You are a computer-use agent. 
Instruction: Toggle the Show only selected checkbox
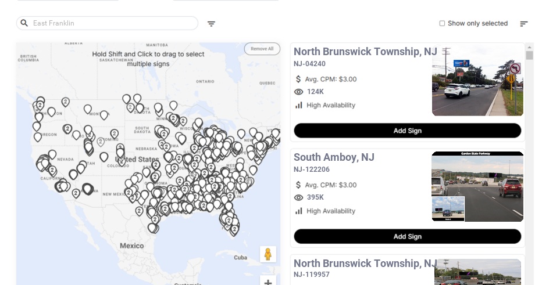coord(442,24)
